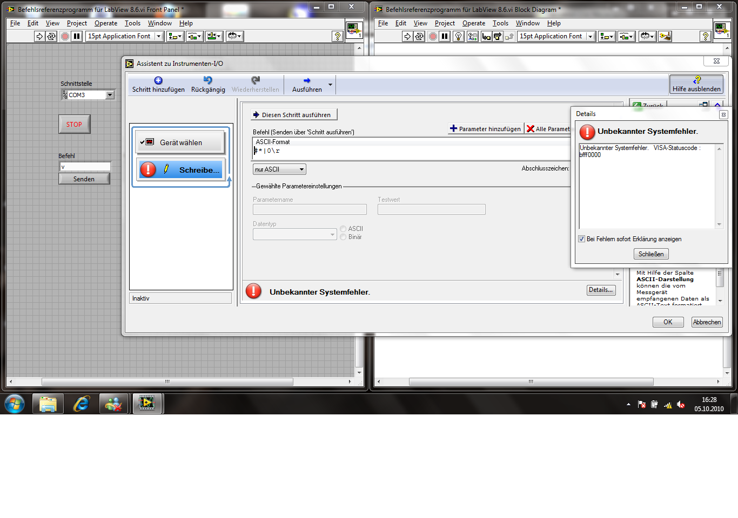Click Ausführen to run the steps
Viewport: 738px width, 518px height.
pyautogui.click(x=307, y=85)
